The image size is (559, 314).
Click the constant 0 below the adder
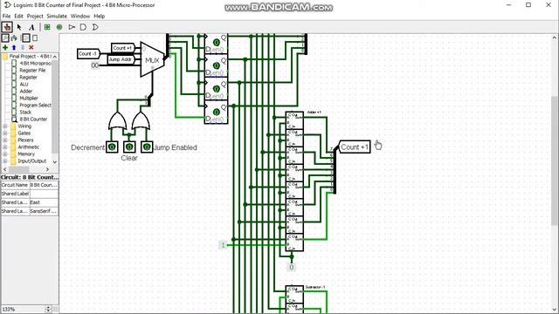point(291,267)
